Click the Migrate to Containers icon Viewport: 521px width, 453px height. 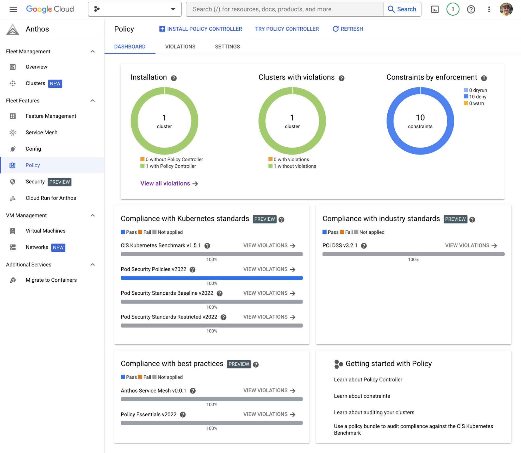pos(13,280)
